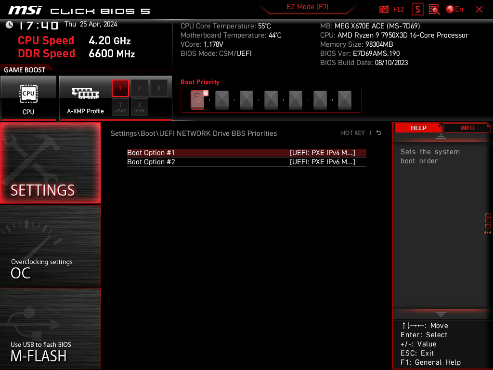Select the hard disk boot priority device
This screenshot has height=370, width=493.
tap(197, 100)
